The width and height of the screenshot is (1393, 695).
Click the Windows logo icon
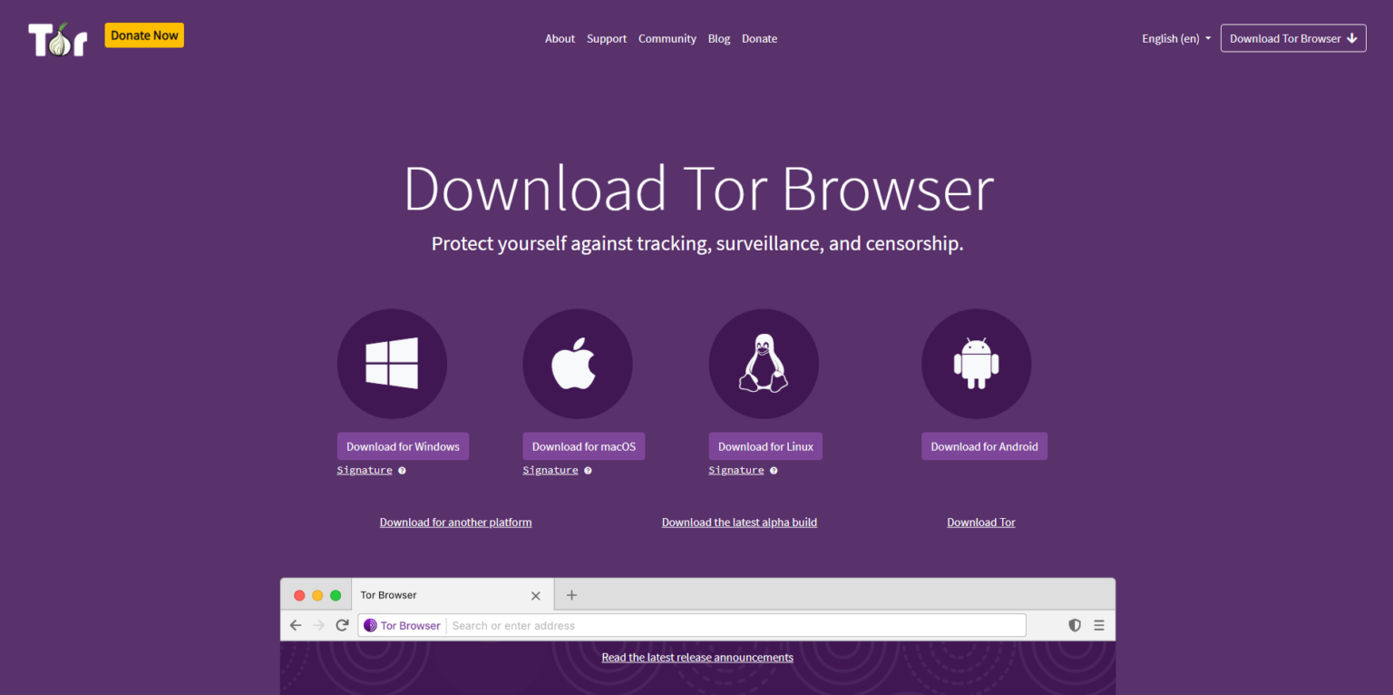392,363
